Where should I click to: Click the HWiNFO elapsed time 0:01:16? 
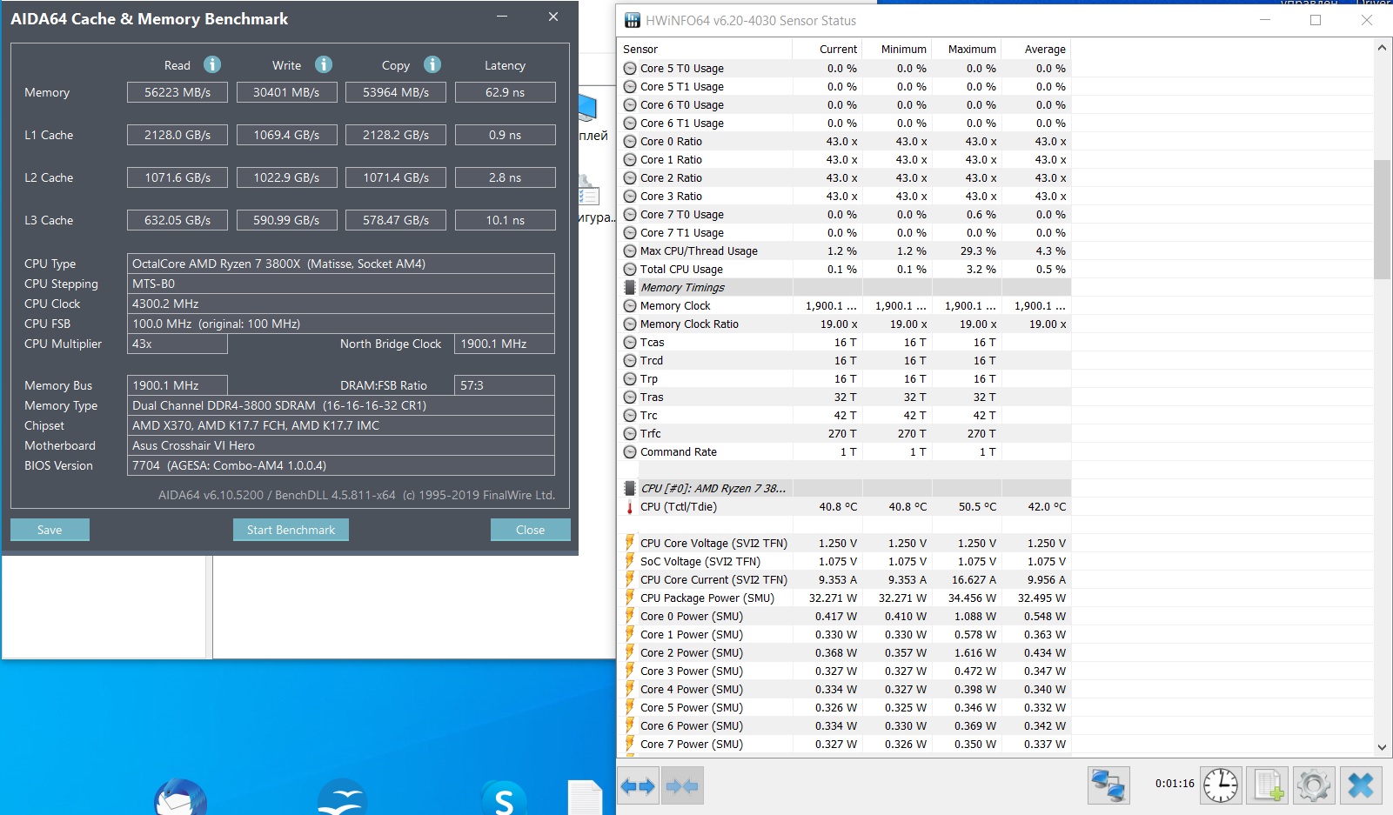1175,783
